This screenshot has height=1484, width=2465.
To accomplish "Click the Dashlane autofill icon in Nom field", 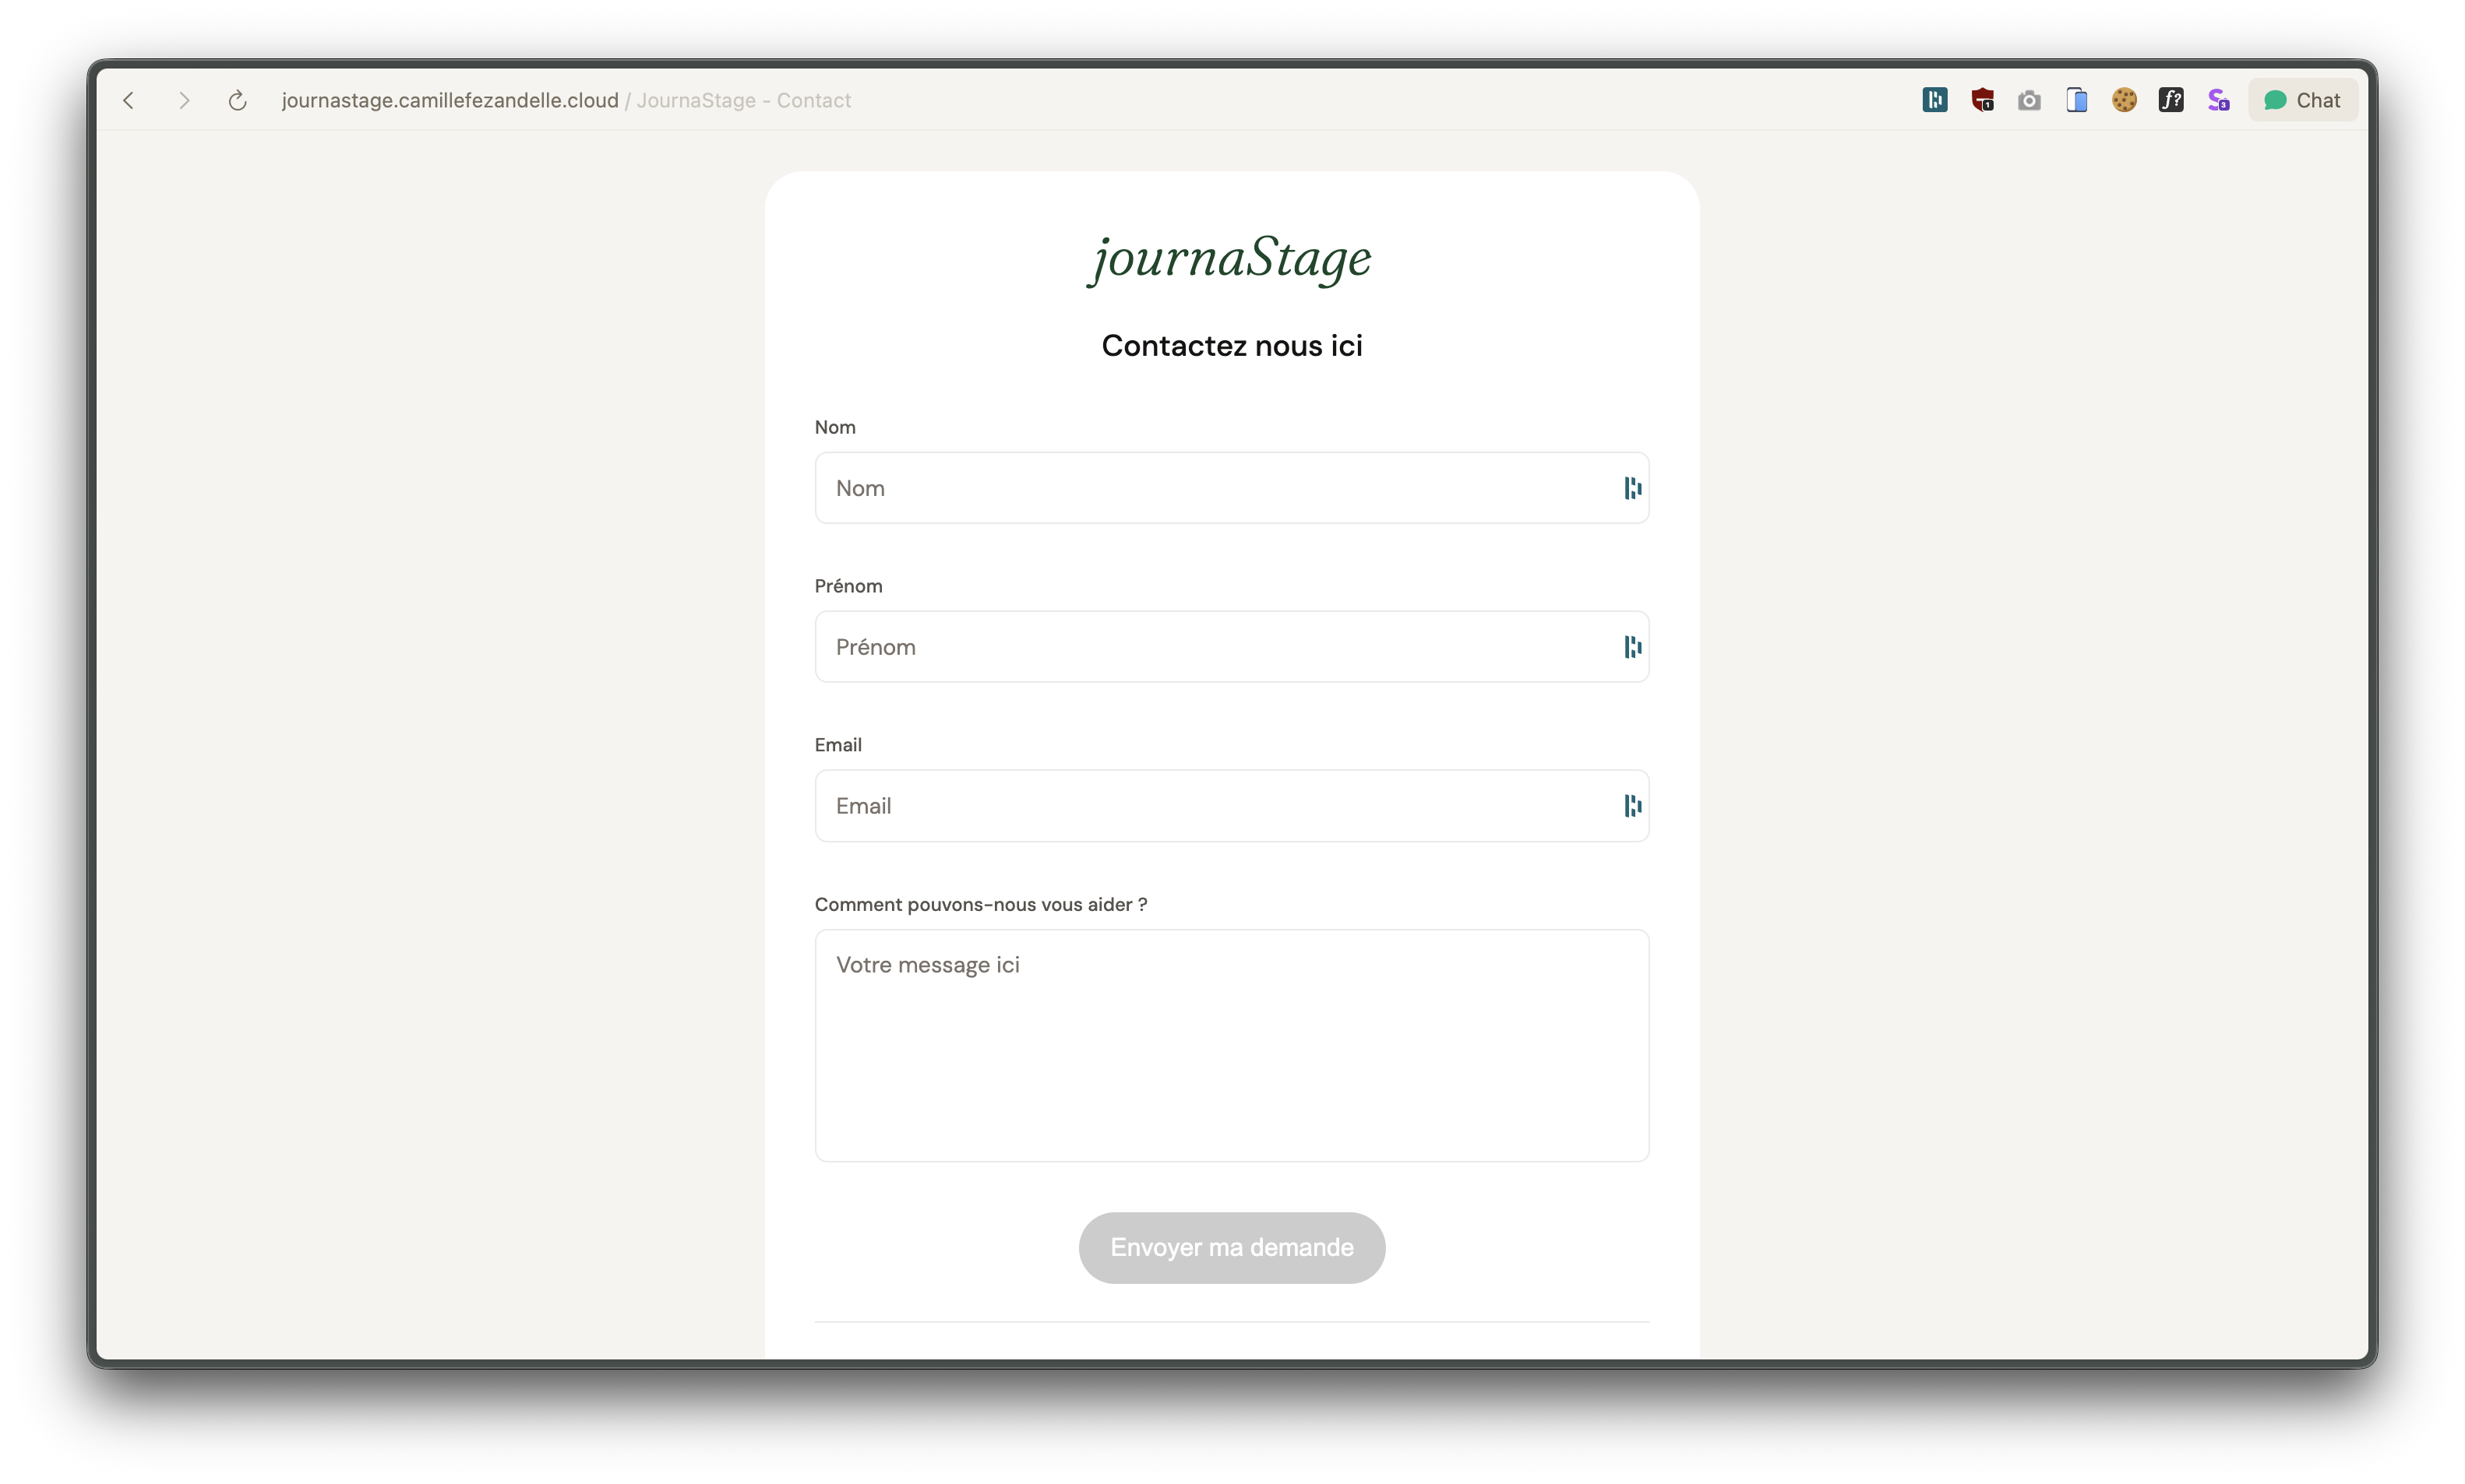I will [1631, 488].
